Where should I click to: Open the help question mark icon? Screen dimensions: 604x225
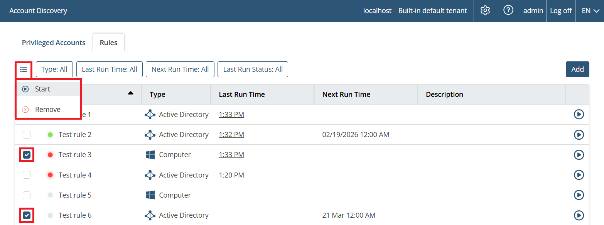coord(508,11)
